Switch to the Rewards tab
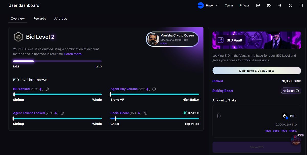Image resolution: width=307 pixels, height=155 pixels. click(39, 18)
